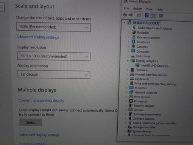193x145 pixels.
Task: Select the Disk drives label
Action: point(143,56)
